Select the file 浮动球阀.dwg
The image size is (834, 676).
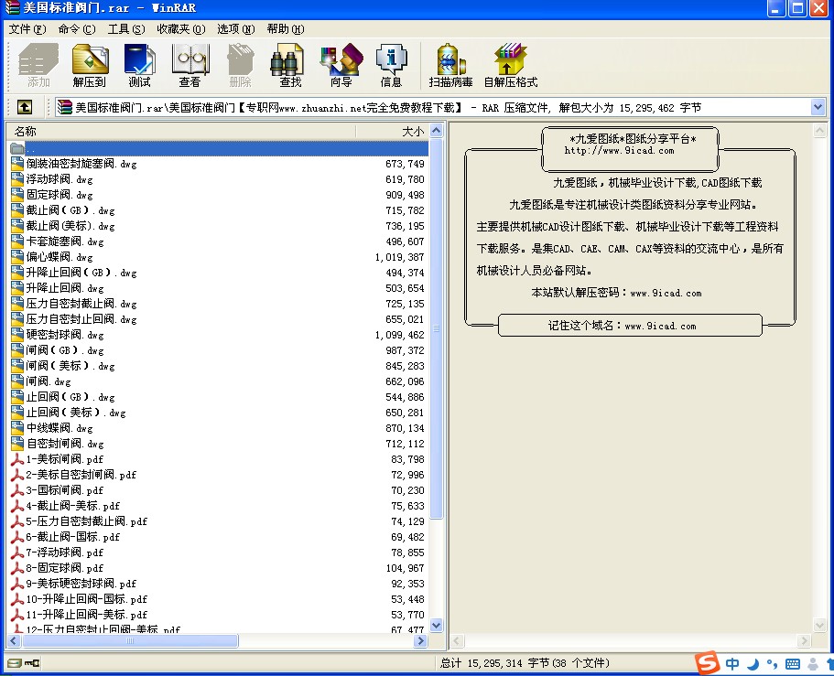60,179
